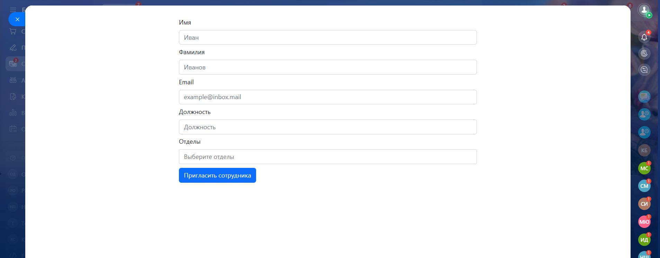Viewport: 660px width, 258px height.
Task: Close the invite employee side panel
Action: pos(17,19)
